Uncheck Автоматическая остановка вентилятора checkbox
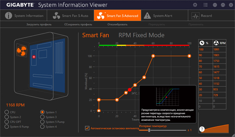 tap(87, 128)
